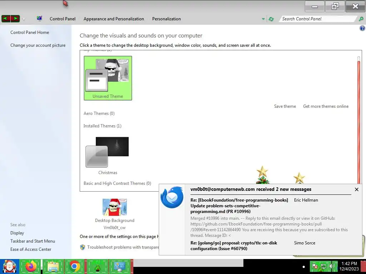366x274 pixels.
Task: Click sender name Simo Sorce
Action: 305,243
